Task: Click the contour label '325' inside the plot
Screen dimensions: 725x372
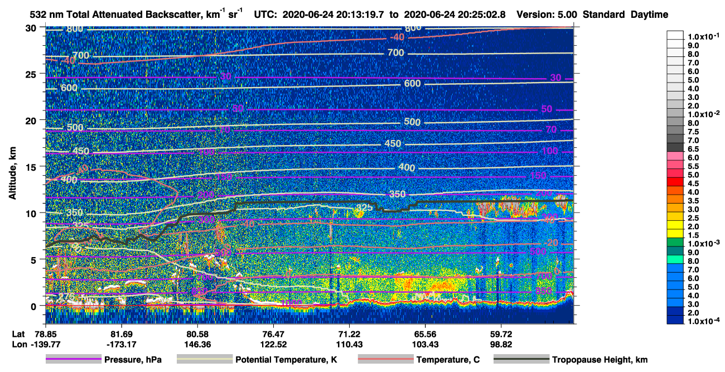Action: tap(365, 207)
